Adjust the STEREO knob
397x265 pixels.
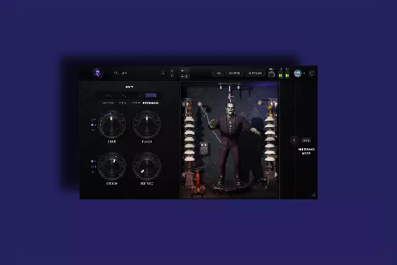(x=112, y=166)
